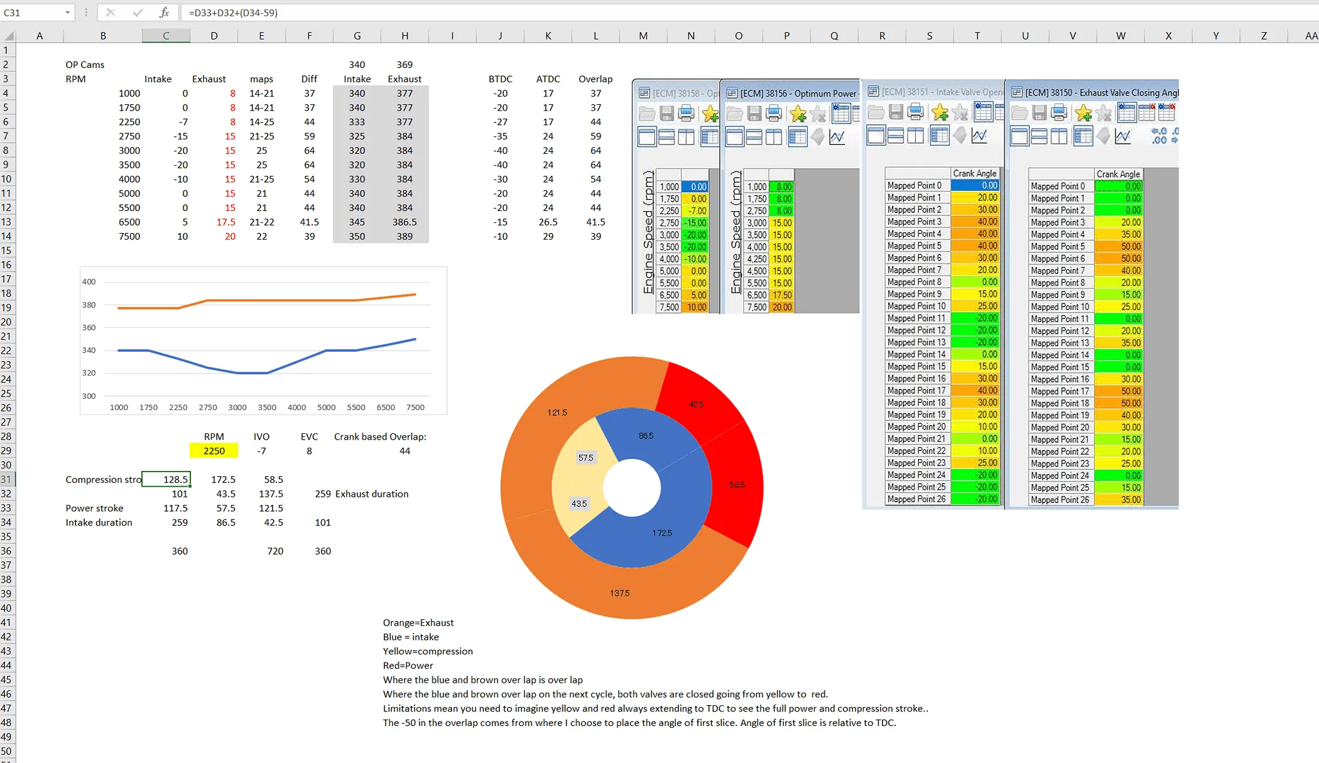Click the print icon in ECM 38151 window
Viewport: 1319px width, 763px height.
916,112
